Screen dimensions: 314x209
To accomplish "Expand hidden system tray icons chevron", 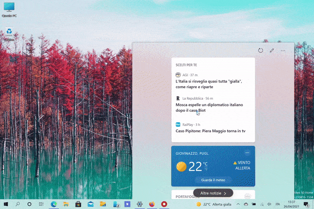I will pyautogui.click(x=238, y=204).
